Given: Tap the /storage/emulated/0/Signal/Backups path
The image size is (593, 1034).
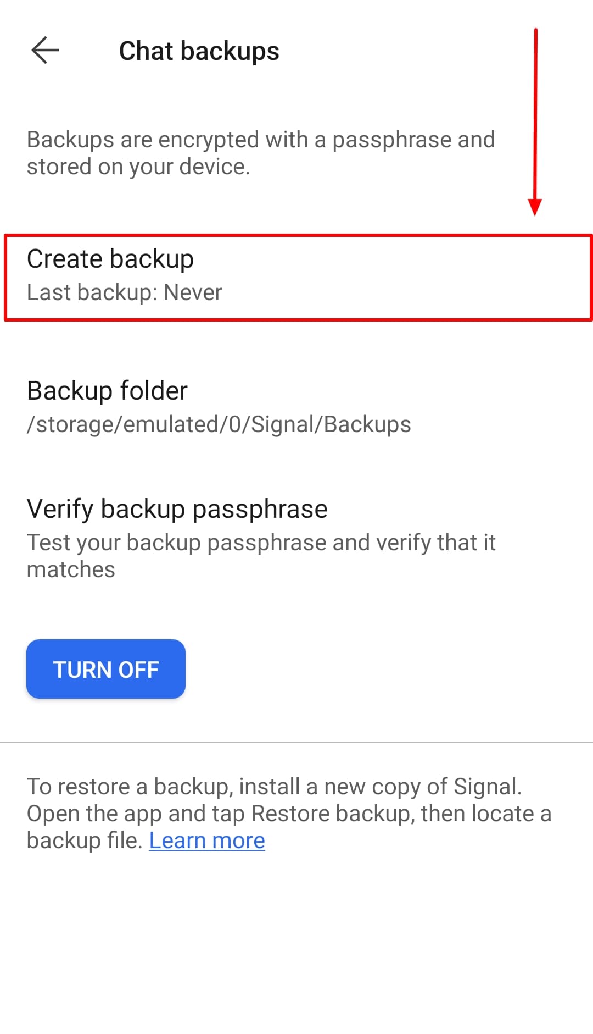Looking at the screenshot, I should [219, 424].
